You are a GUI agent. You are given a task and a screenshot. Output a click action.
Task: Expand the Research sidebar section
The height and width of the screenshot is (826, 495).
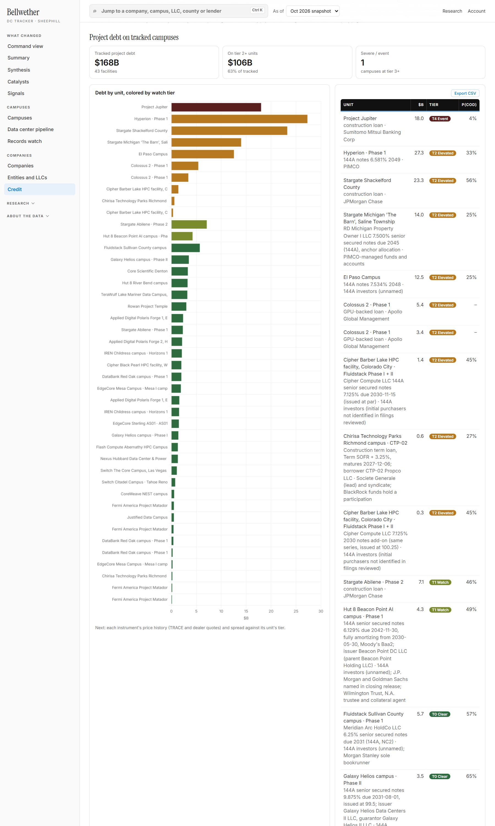pos(21,203)
